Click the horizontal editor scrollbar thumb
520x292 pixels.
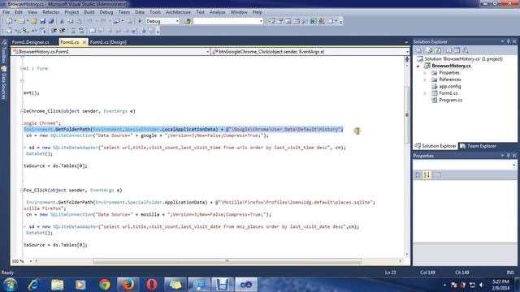point(227,261)
